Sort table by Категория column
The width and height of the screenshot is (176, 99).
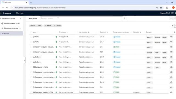(89, 32)
